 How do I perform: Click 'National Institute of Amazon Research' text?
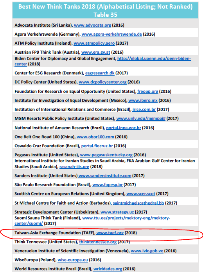[52, 128]
